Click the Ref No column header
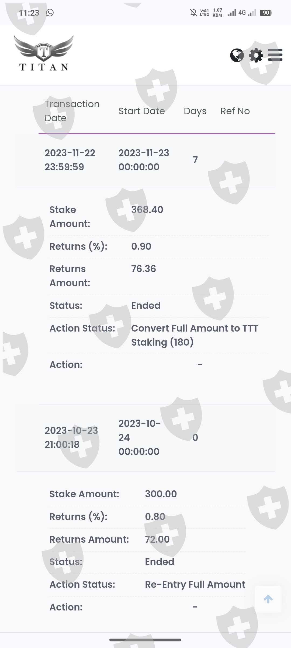This screenshot has width=291, height=648. tap(235, 111)
